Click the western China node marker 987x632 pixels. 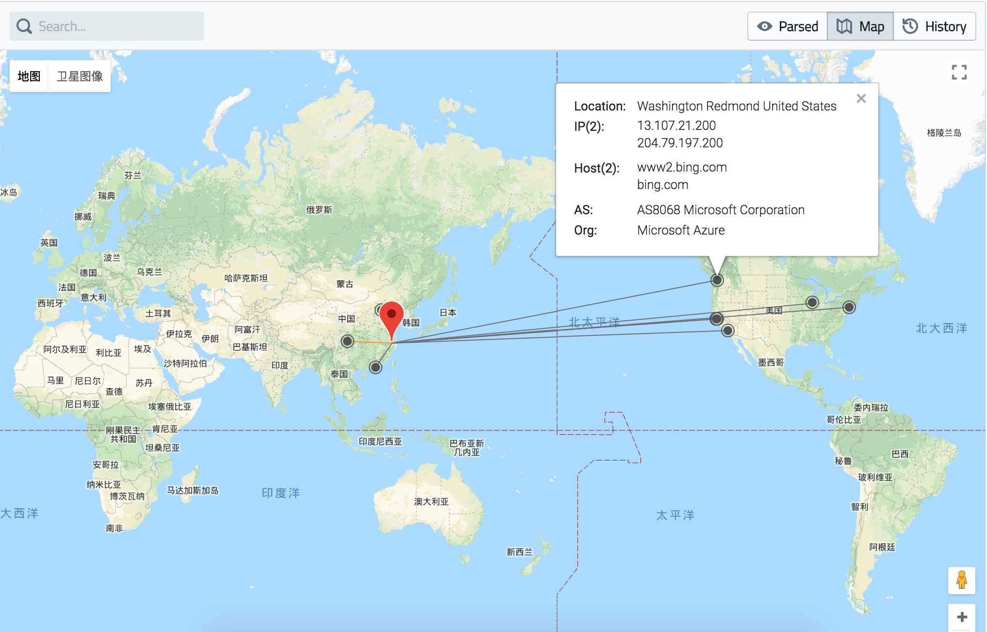coord(347,341)
